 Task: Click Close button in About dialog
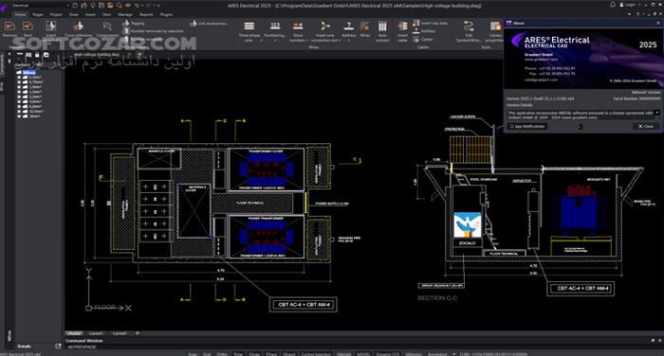tap(646, 127)
